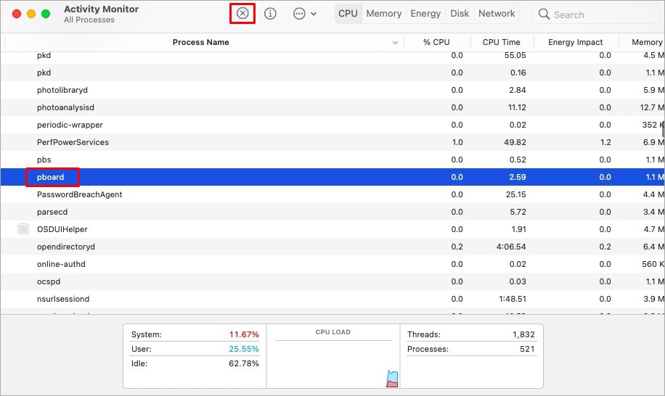Image resolution: width=665 pixels, height=396 pixels.
Task: Select the PasswordBreachAgent process
Action: pyautogui.click(x=79, y=194)
